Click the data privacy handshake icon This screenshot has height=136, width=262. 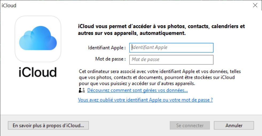pyautogui.click(x=82, y=91)
